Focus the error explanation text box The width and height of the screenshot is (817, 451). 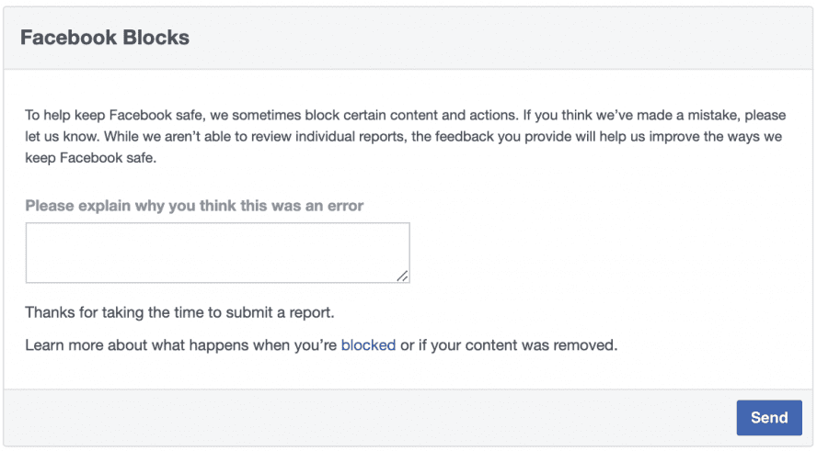coord(217,252)
